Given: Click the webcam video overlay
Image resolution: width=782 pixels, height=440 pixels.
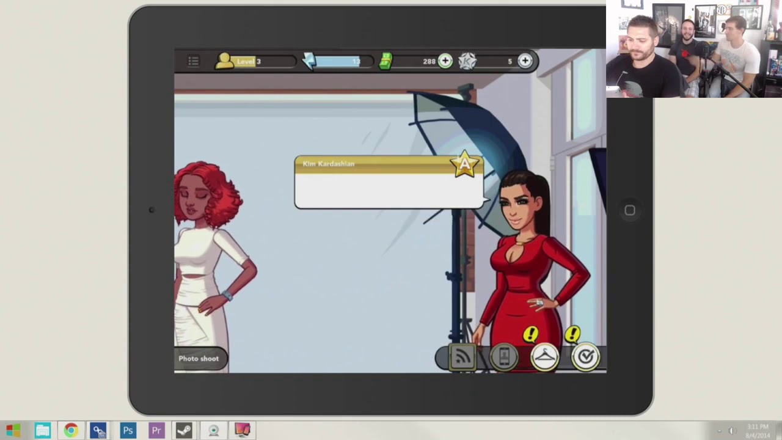Looking at the screenshot, I should click(x=694, y=49).
